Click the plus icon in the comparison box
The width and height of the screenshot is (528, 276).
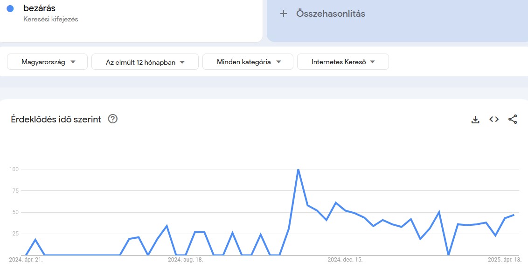[x=283, y=13]
